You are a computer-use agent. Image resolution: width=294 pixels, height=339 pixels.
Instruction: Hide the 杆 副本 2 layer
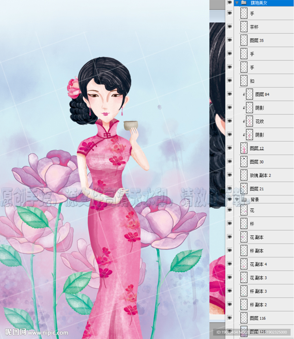230,305
